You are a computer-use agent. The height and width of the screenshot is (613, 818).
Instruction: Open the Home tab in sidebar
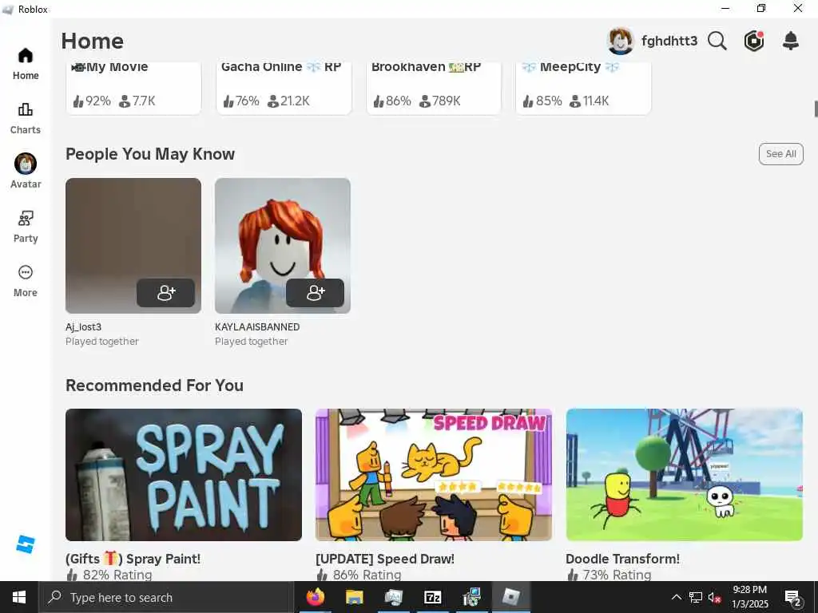click(x=26, y=64)
